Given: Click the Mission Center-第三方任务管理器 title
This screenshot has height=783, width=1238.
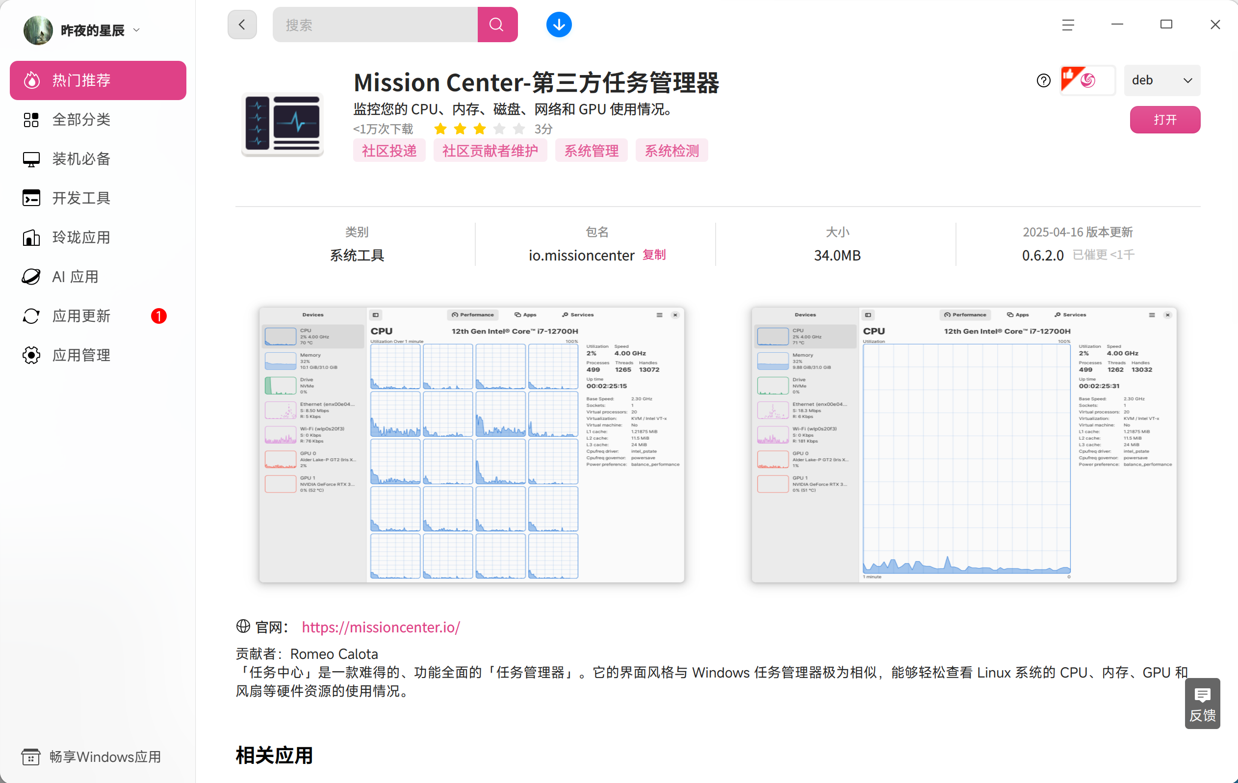Looking at the screenshot, I should (x=536, y=82).
